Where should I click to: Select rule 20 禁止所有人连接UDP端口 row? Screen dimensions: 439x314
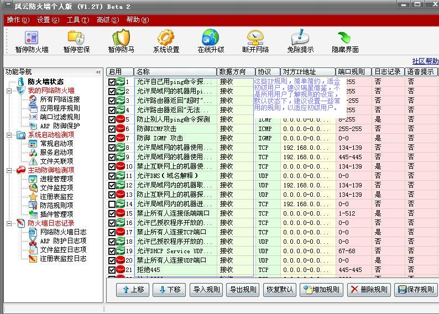tap(272, 260)
